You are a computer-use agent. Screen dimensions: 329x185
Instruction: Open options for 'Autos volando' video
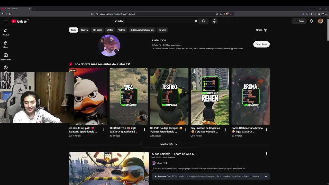point(267,153)
